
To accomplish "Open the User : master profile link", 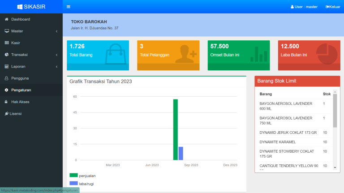I will (304, 7).
